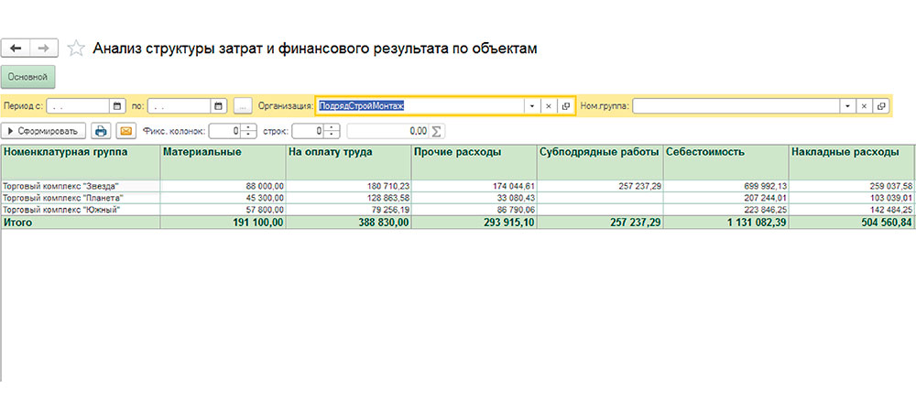The height and width of the screenshot is (414, 916).
Task: Open calendar for Период с date
Action: 117,105
